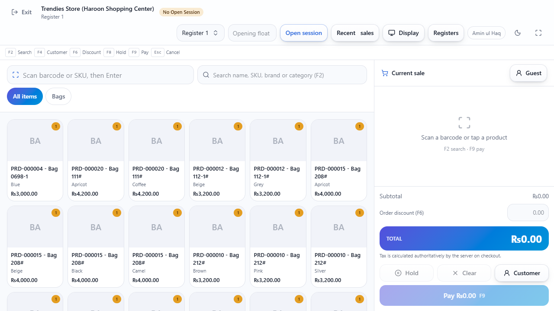Click the F9 Pay shortcut hint
This screenshot has width=554, height=311.
pos(138,52)
